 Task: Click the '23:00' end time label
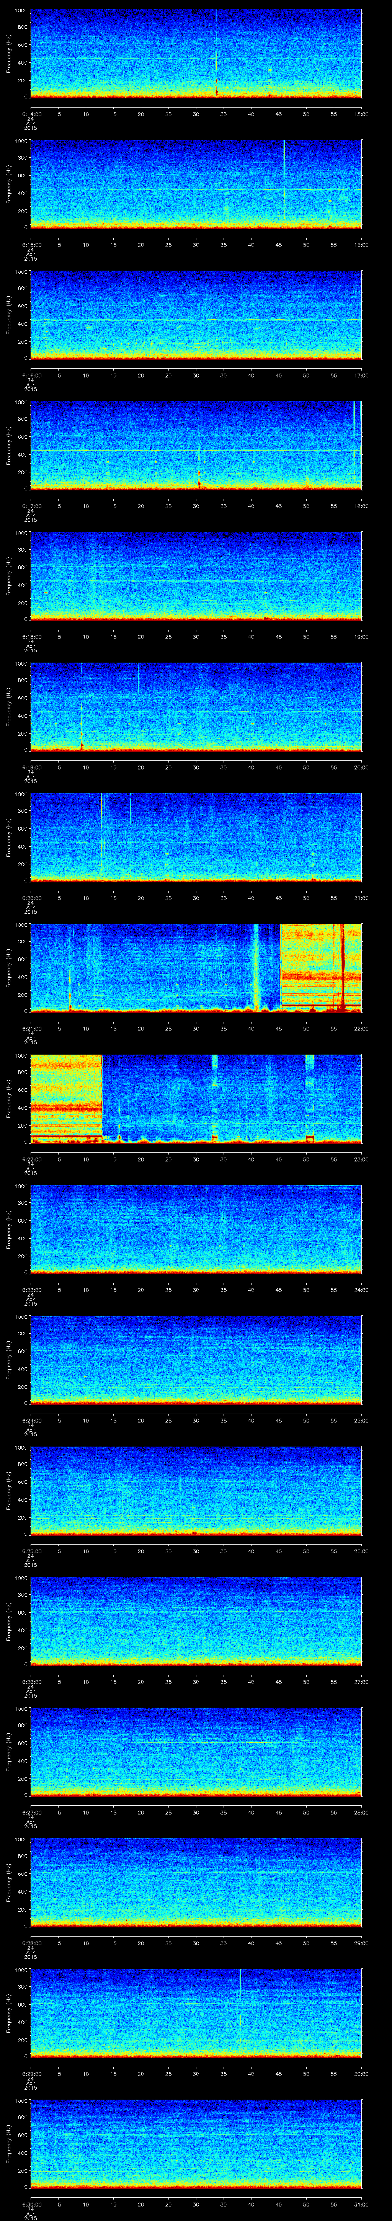pos(361,1159)
